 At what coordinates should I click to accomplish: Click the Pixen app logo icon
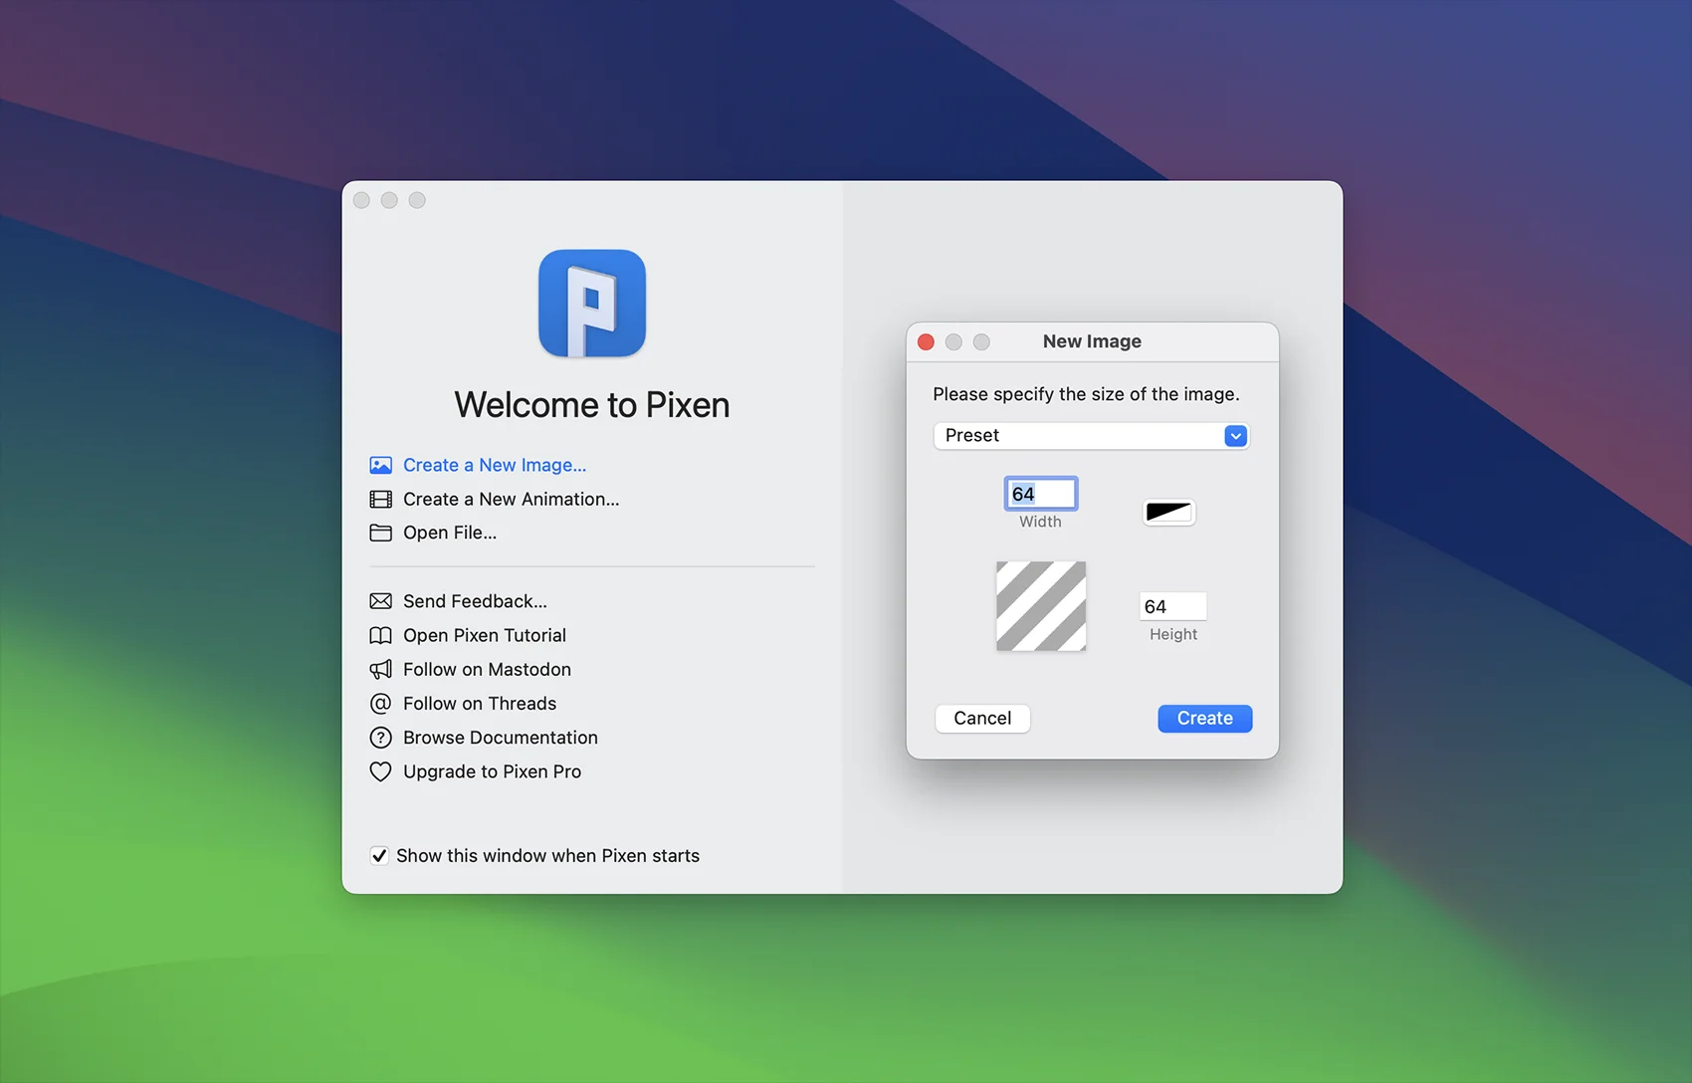click(x=592, y=304)
